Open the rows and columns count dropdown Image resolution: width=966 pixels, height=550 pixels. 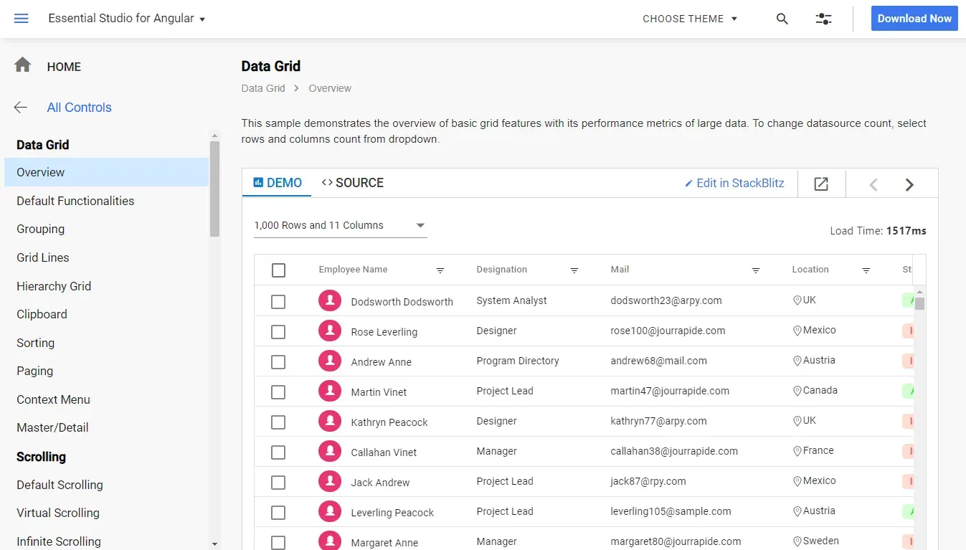point(341,225)
